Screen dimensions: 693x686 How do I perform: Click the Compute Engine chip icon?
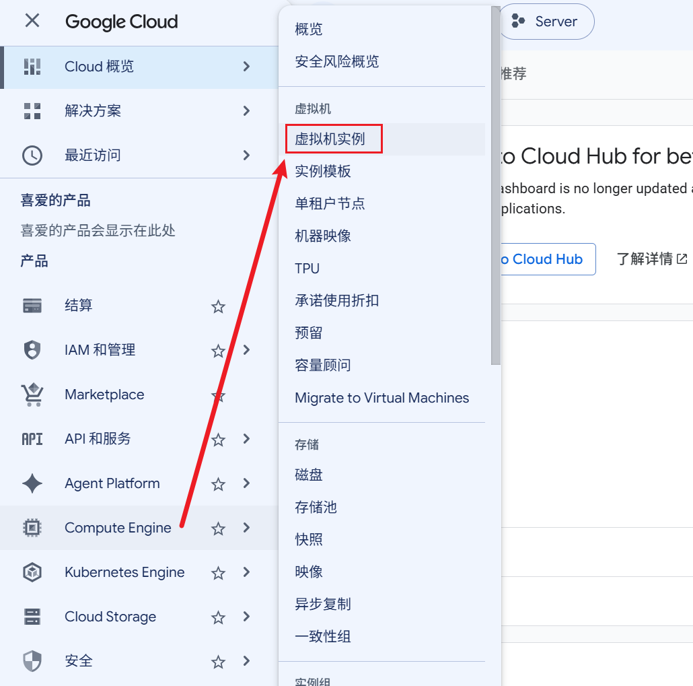[x=32, y=528]
